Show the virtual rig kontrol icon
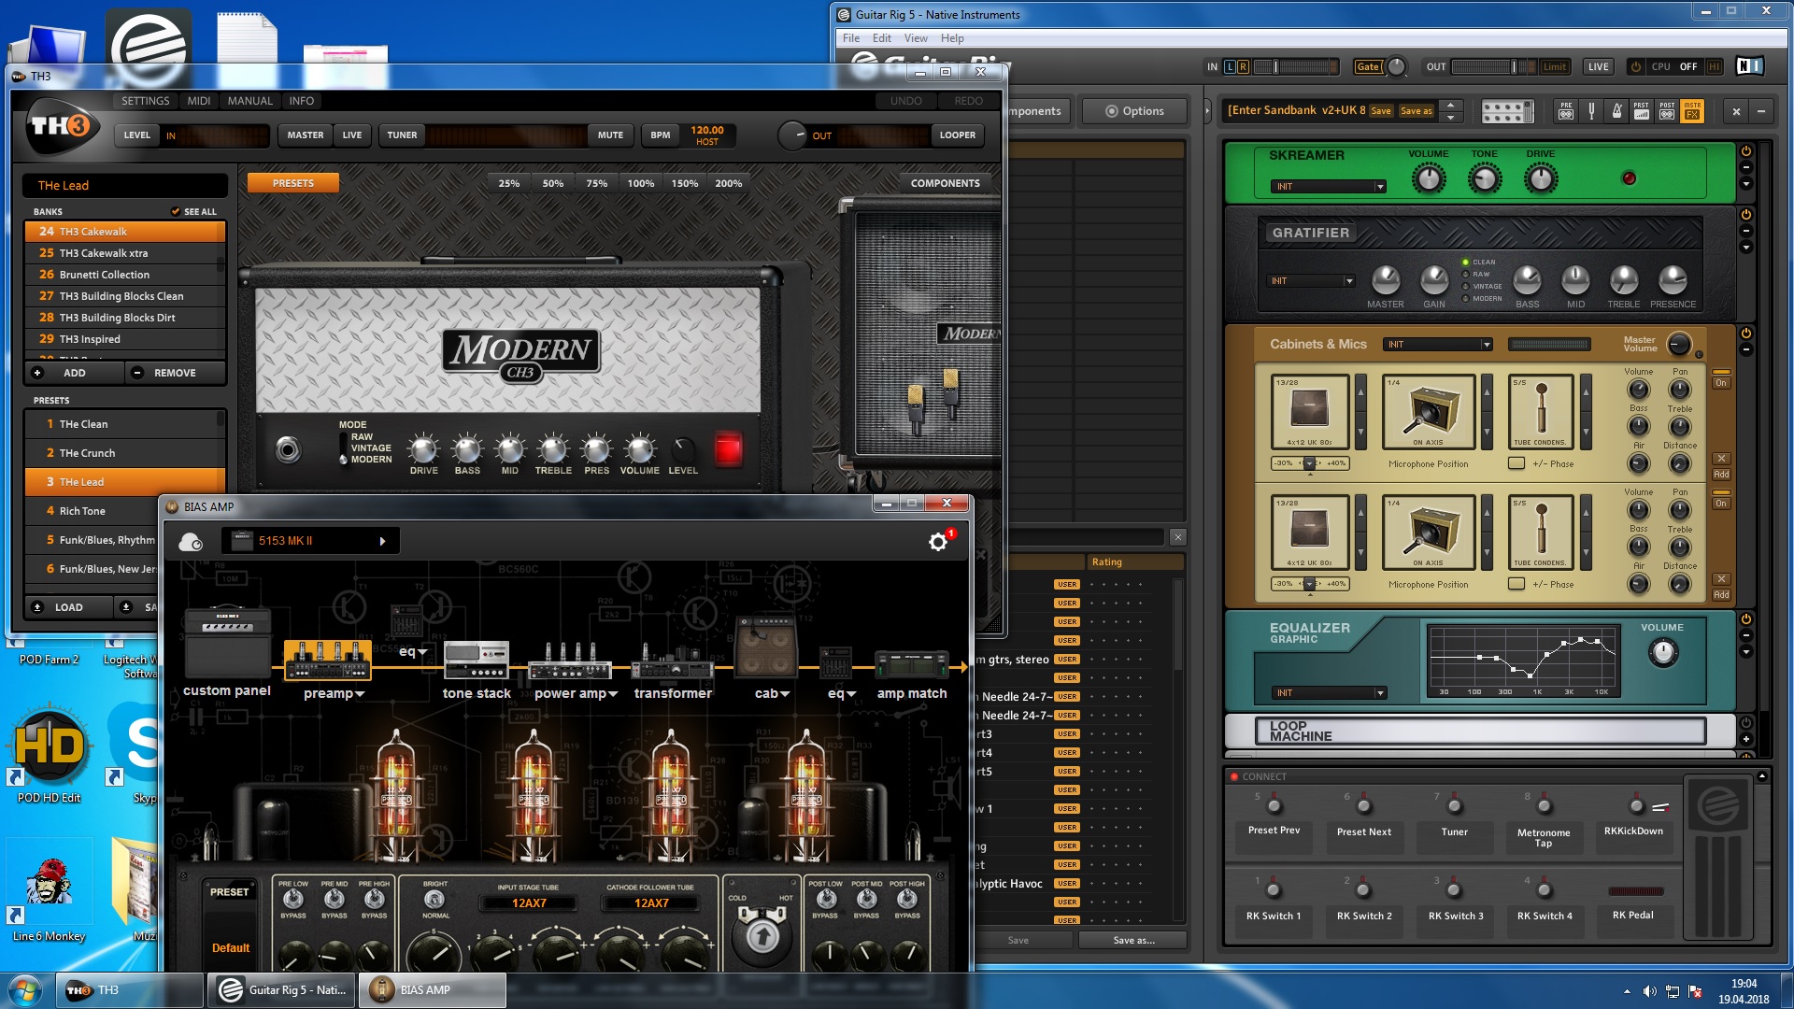Screen dimensions: 1794x1009 (1507, 111)
